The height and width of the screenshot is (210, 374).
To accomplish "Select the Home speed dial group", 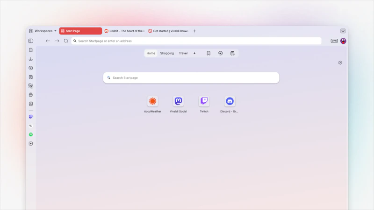I will (x=151, y=53).
